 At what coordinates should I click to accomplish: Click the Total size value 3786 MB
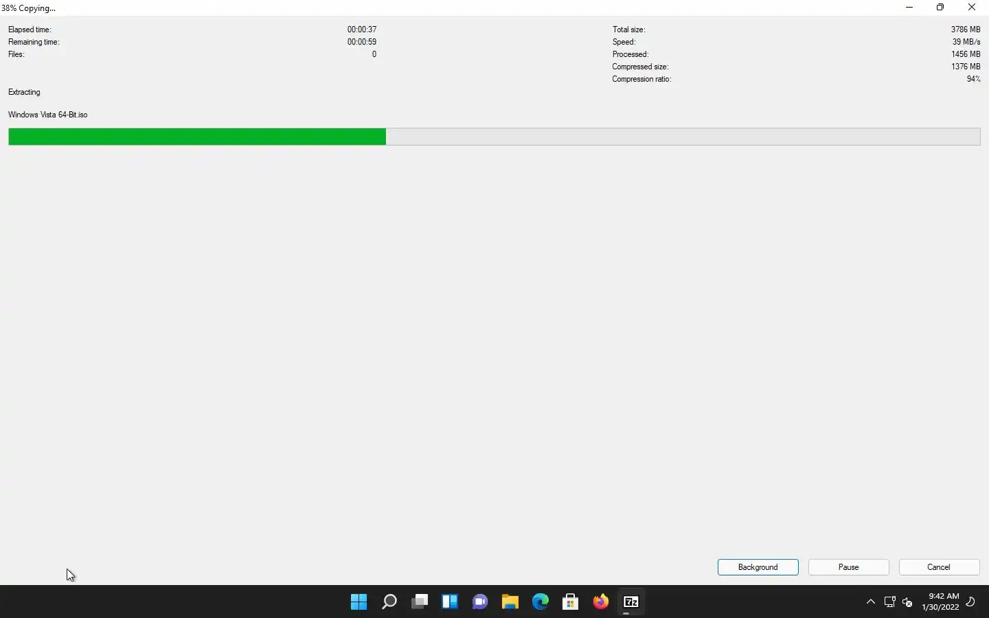click(966, 30)
